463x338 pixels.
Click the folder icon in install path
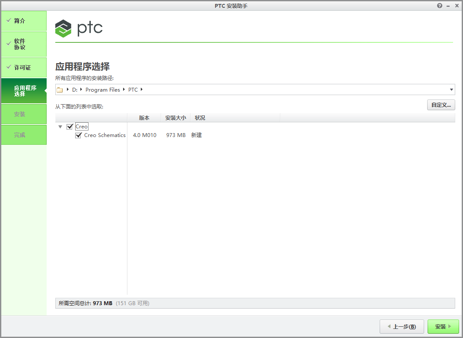(60, 90)
